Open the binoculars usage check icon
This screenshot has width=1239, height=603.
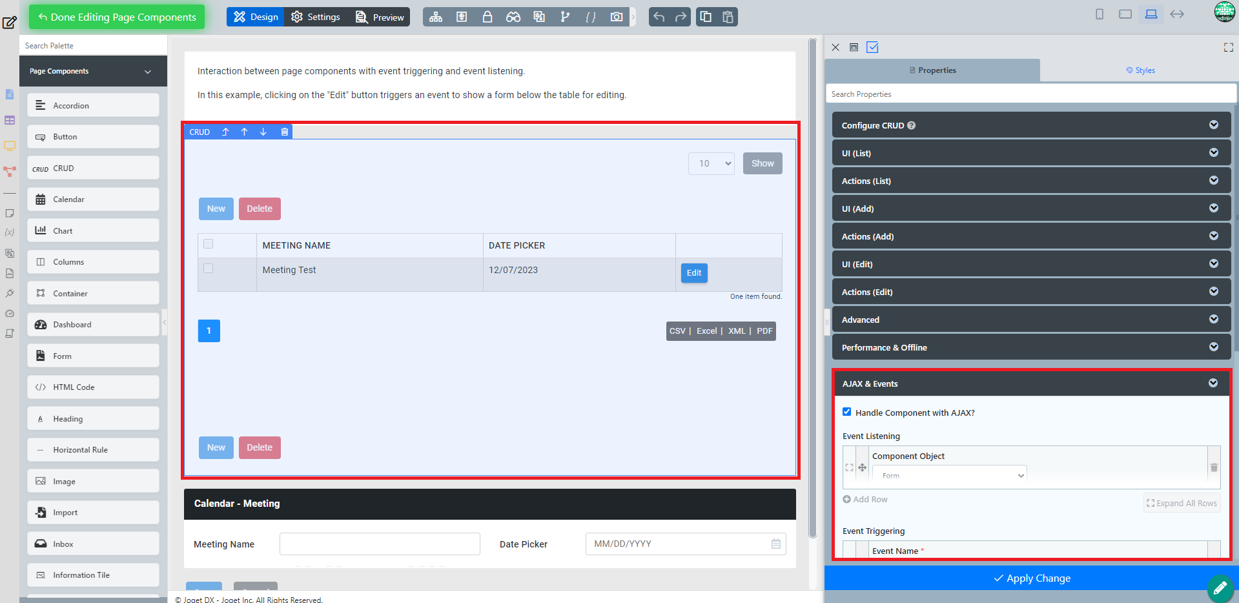coord(513,17)
